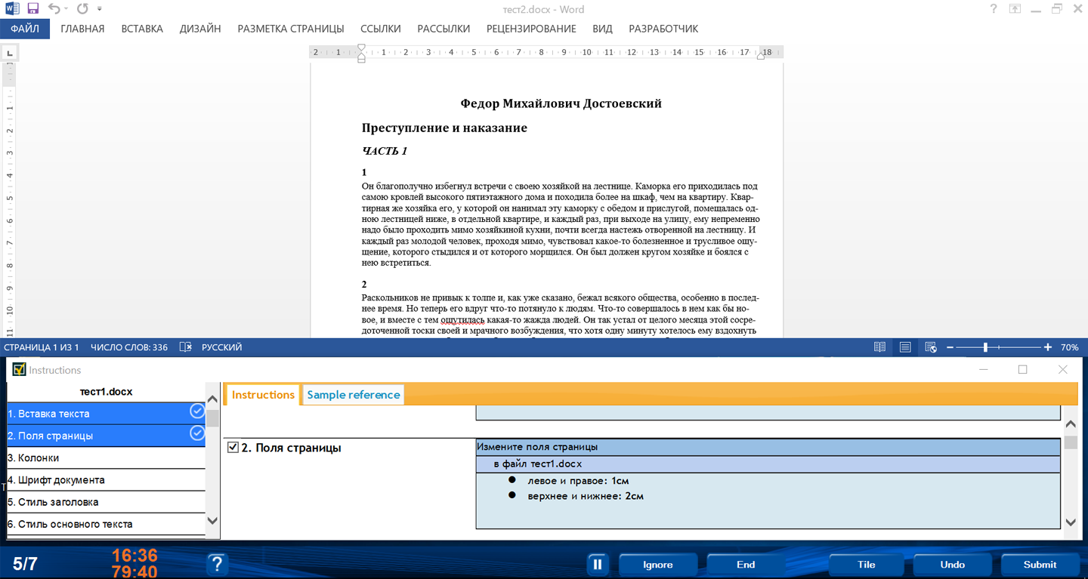Click checkmark circle beside Вставка текста
The height and width of the screenshot is (579, 1088).
click(196, 411)
